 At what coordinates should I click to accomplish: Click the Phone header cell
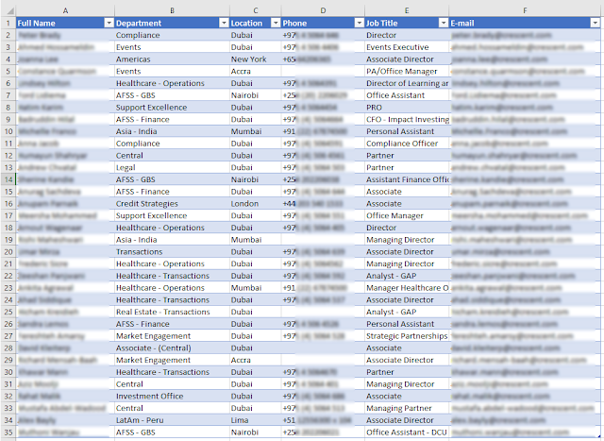tap(323, 23)
